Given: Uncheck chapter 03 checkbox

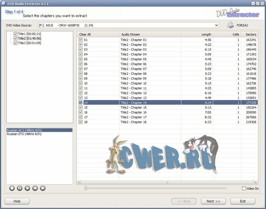Looking at the screenshot, I should tap(81, 50).
